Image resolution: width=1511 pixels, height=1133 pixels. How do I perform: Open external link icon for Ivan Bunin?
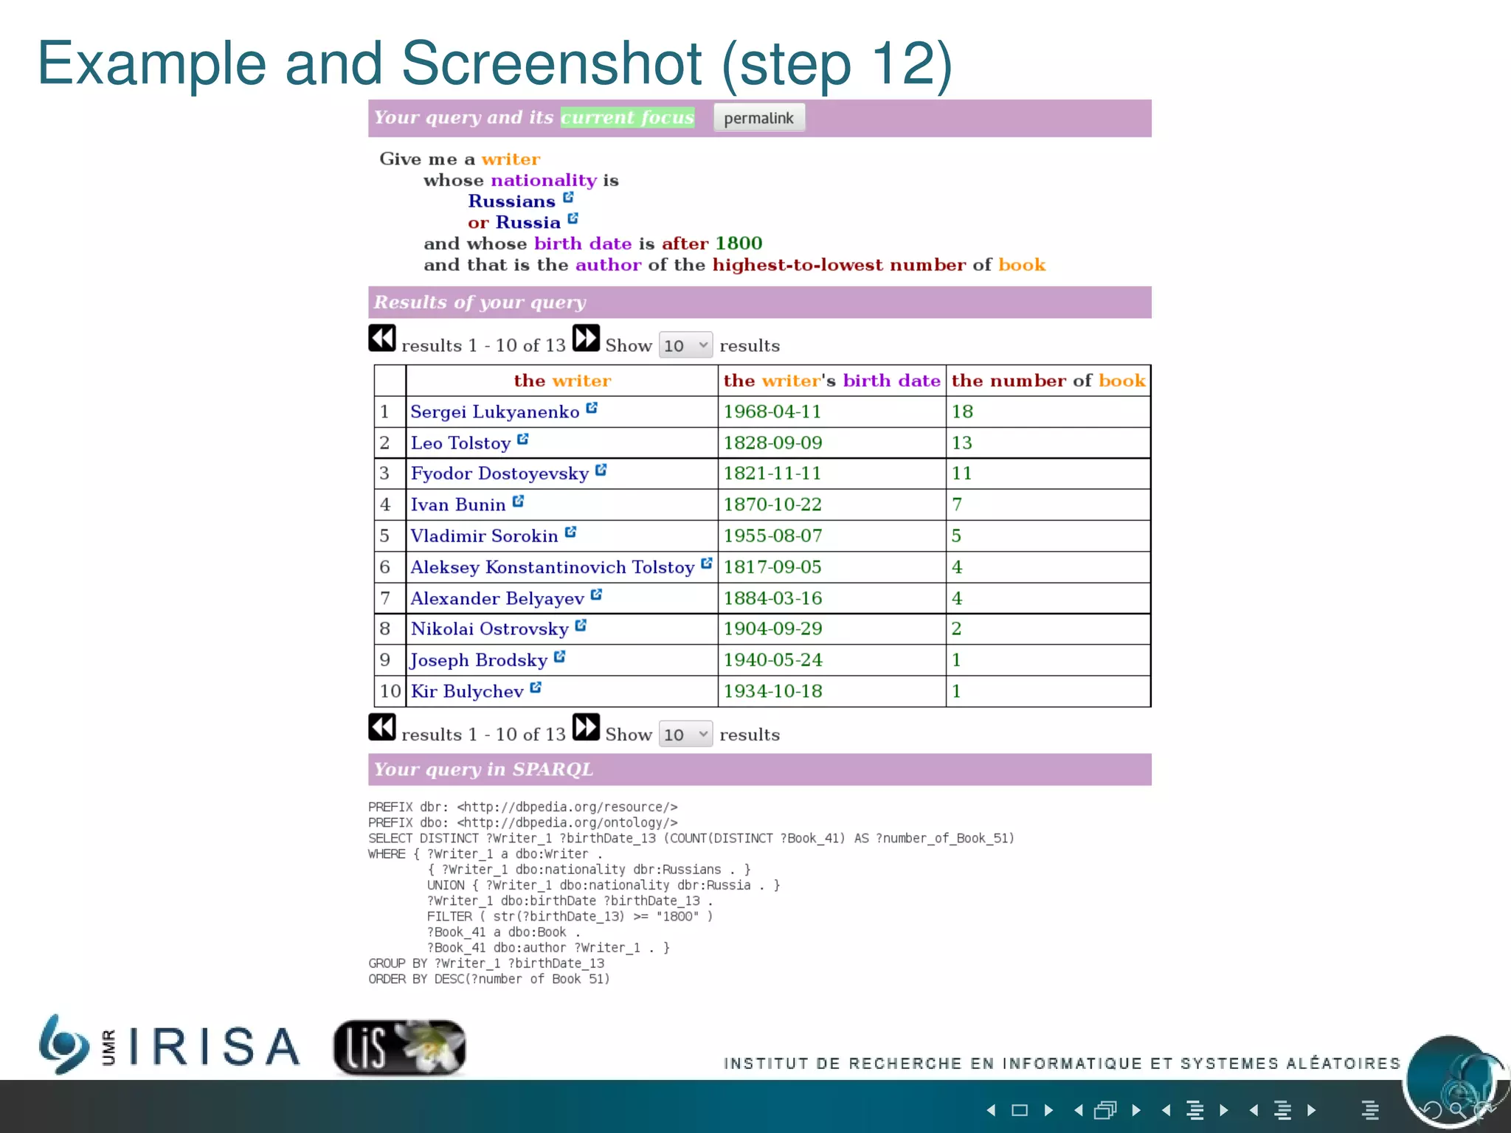click(x=519, y=502)
